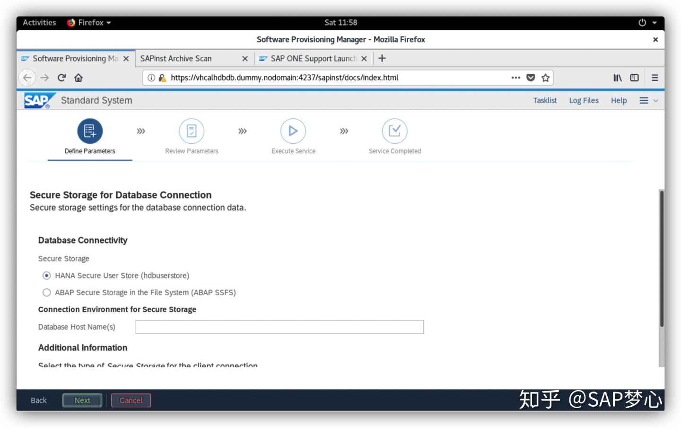Viewport: 681px width, 428px height.
Task: Reload the page
Action: pyautogui.click(x=61, y=78)
